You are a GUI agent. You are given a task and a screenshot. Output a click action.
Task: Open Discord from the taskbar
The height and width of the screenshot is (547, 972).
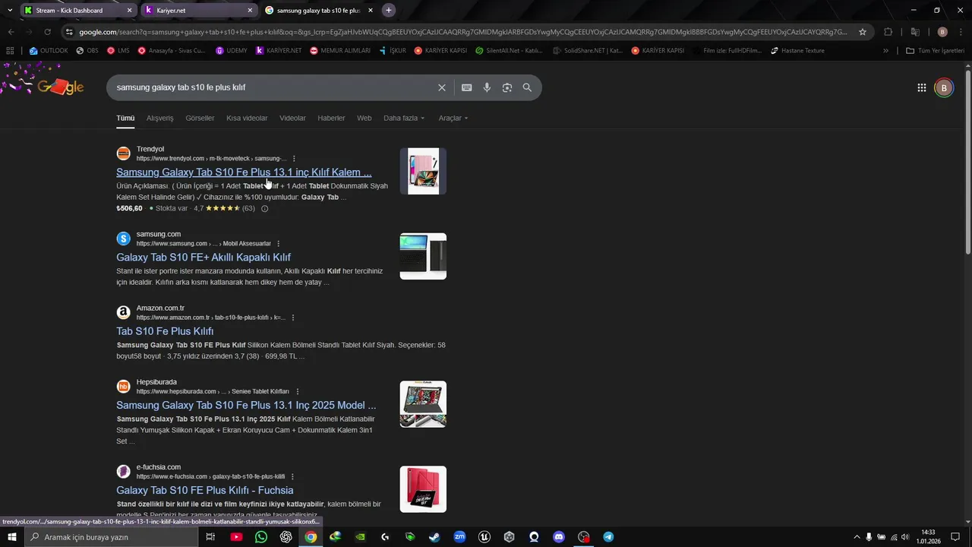559,537
